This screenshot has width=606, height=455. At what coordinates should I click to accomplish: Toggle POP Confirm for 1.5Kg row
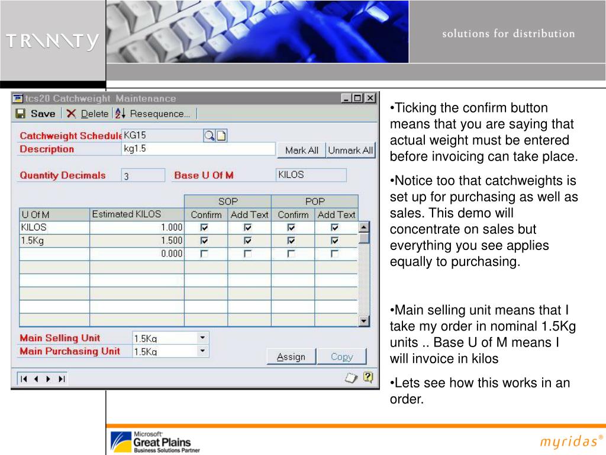[x=291, y=241]
